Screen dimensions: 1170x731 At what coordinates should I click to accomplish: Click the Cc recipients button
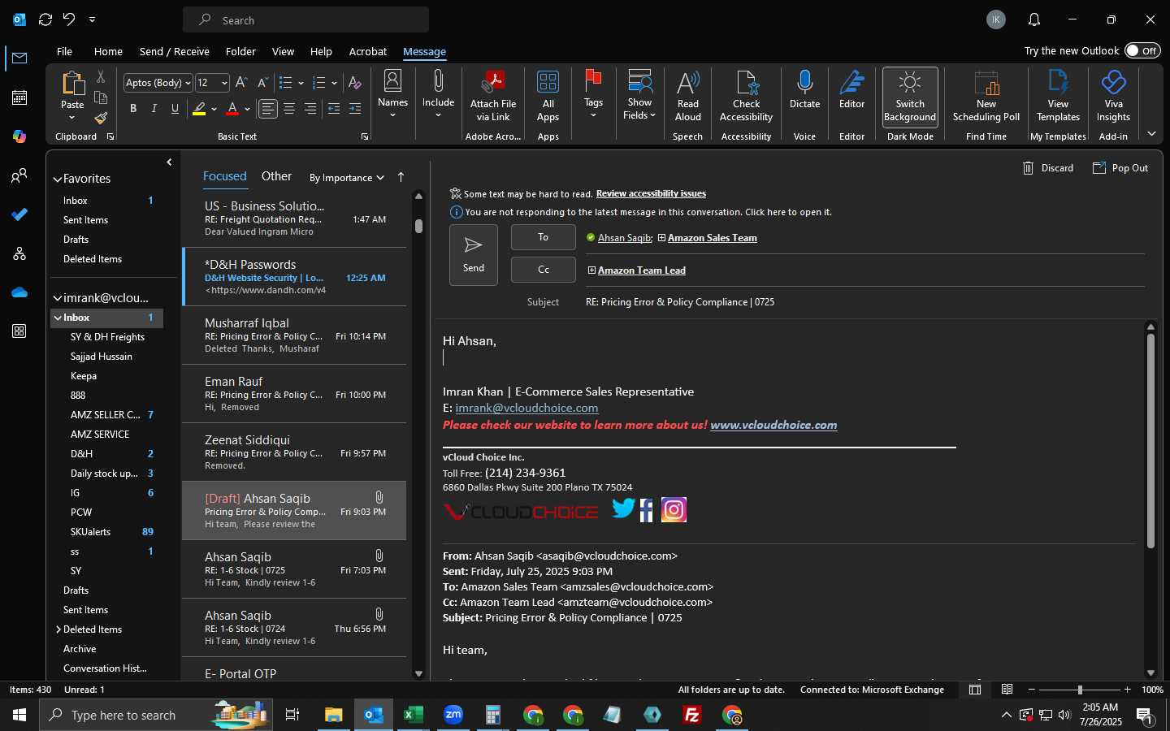[x=543, y=270]
